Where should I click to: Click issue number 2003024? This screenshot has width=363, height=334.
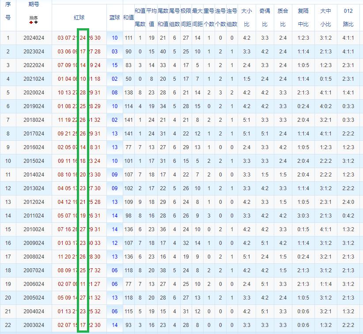coord(34,325)
